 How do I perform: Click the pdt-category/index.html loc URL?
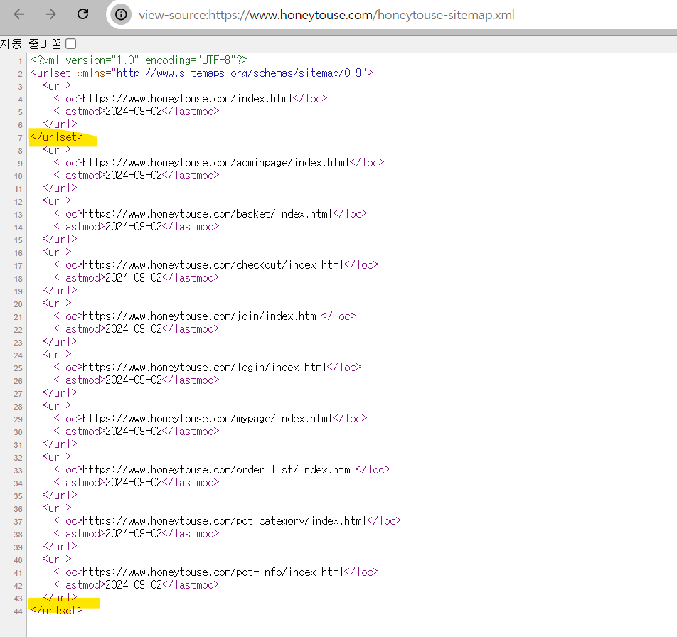coord(224,521)
